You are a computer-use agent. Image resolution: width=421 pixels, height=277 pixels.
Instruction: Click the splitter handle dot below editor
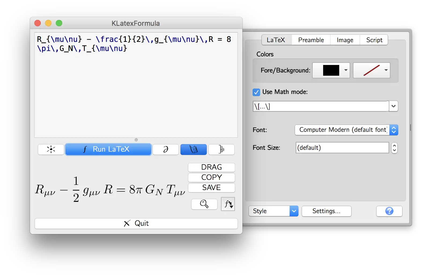[136, 140]
